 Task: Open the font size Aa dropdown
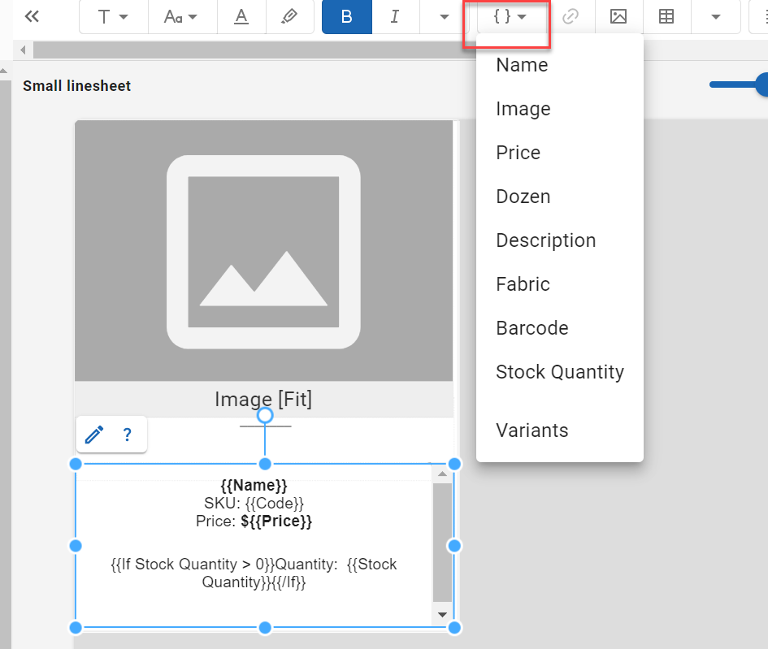tap(182, 16)
